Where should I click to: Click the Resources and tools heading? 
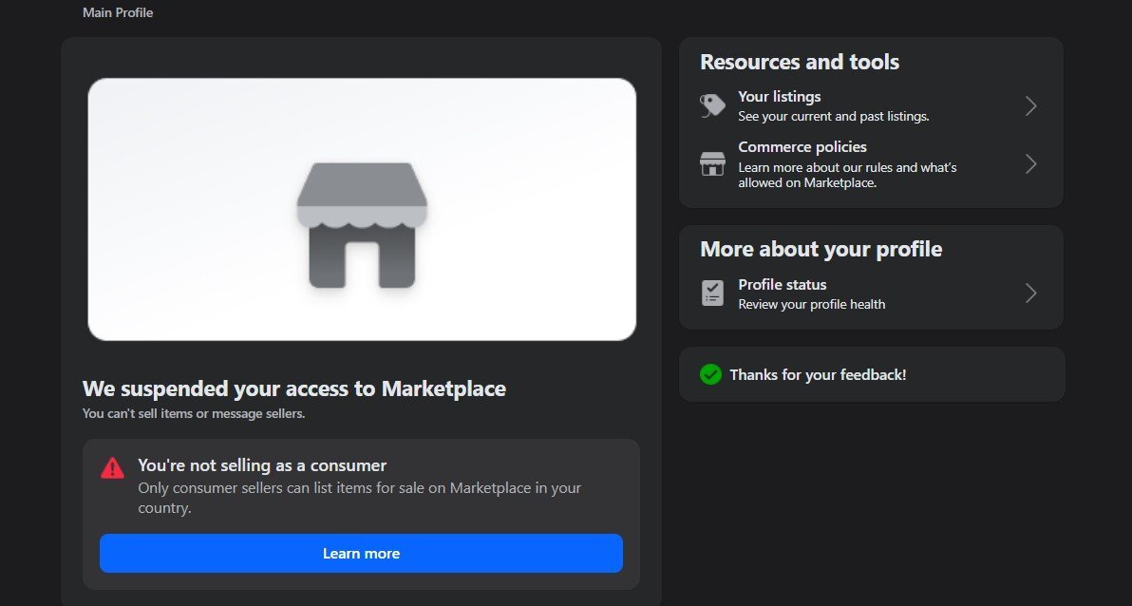(800, 63)
